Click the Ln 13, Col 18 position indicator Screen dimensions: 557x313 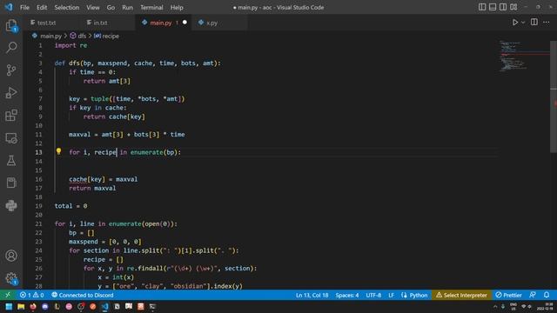point(312,295)
